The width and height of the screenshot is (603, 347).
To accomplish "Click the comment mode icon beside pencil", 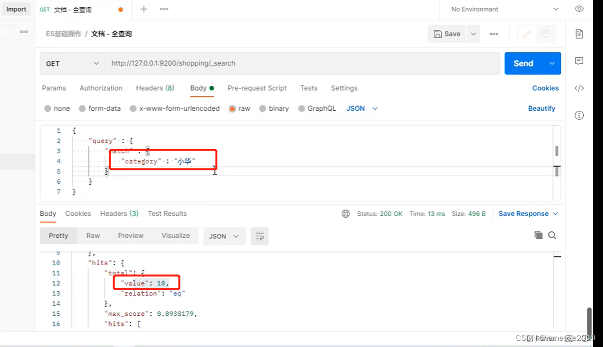I will 546,34.
